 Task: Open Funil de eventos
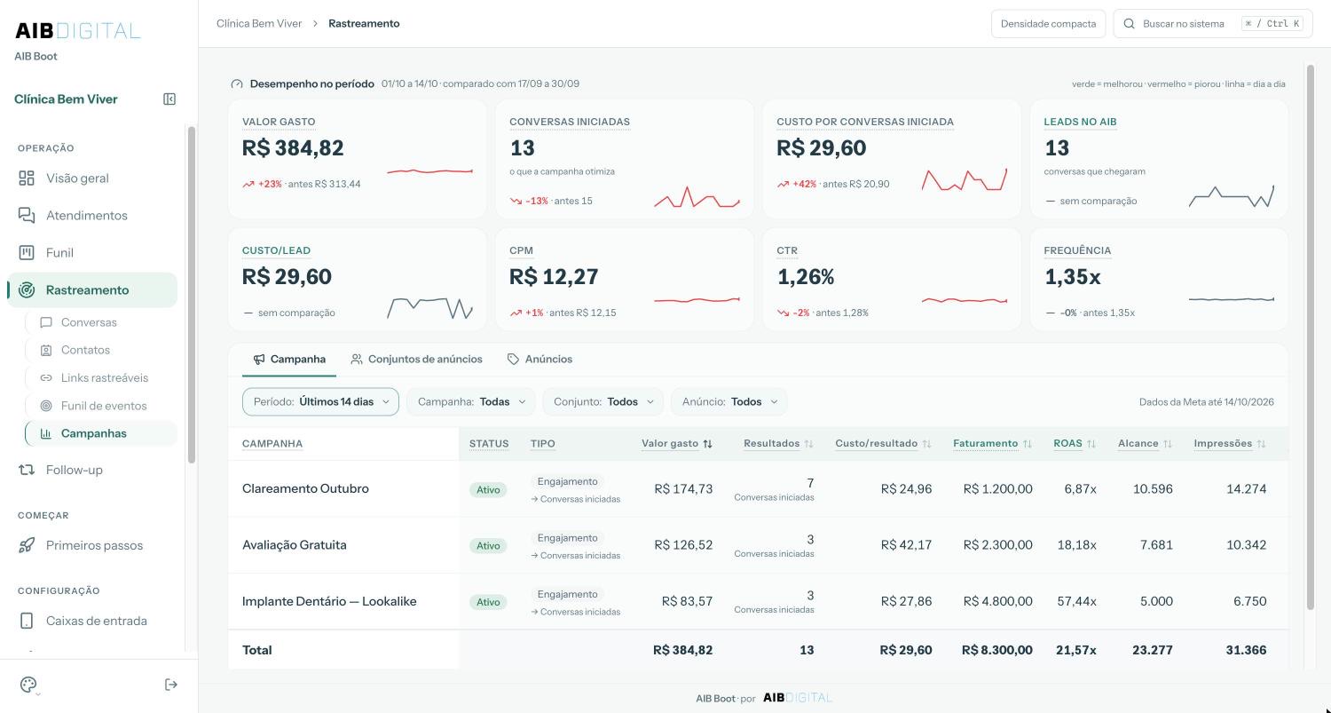pos(101,406)
